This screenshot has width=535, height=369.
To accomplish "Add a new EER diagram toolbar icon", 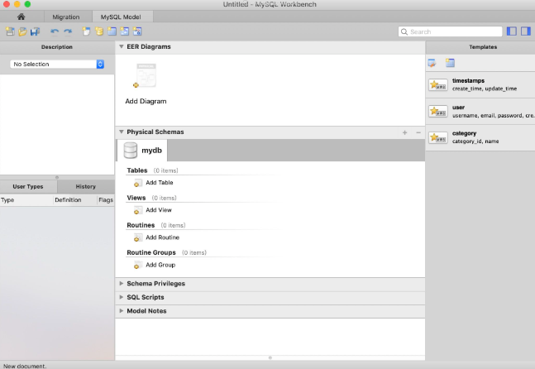I will coord(86,31).
